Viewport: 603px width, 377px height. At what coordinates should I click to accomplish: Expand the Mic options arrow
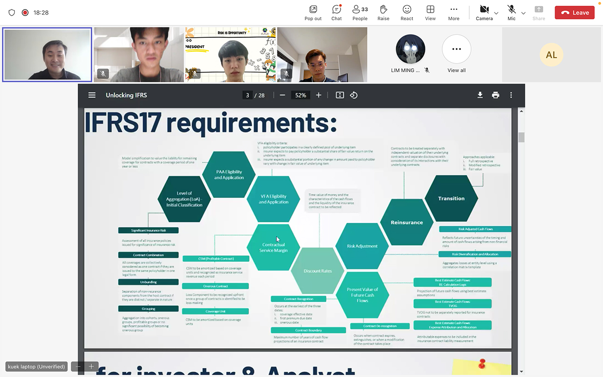(x=523, y=13)
